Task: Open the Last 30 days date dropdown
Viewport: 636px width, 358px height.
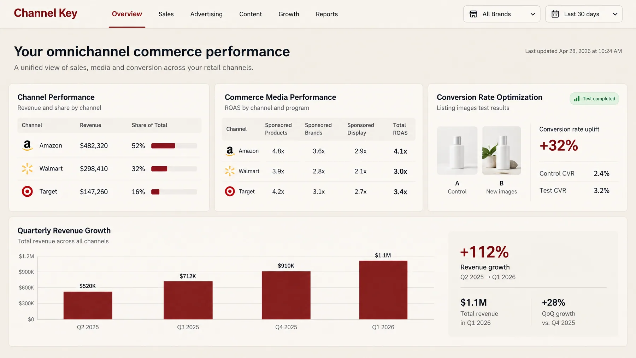Action: [584, 14]
